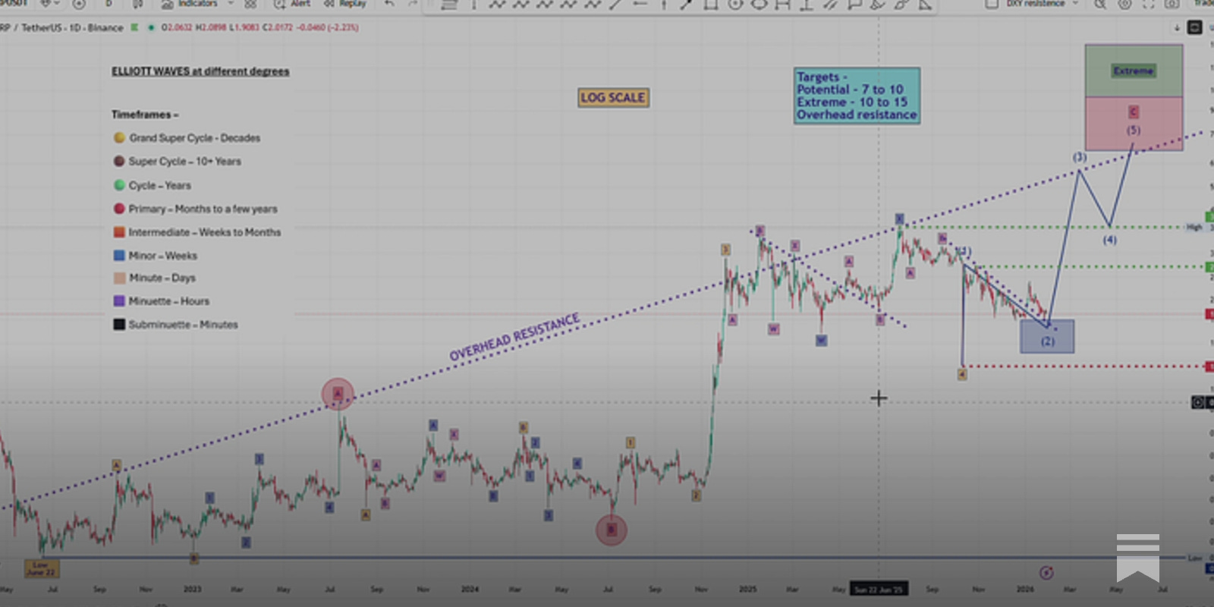Click the Extreme label in the green box
The height and width of the screenshot is (607, 1214).
coord(1134,71)
